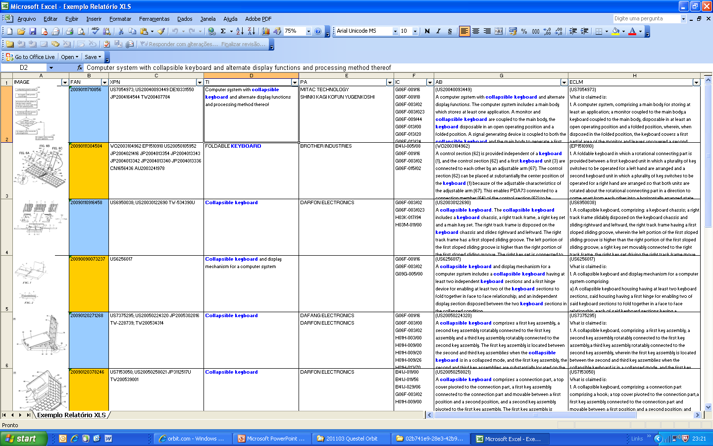The width and height of the screenshot is (713, 446).
Task: Open the Arquivo menu
Action: (27, 19)
